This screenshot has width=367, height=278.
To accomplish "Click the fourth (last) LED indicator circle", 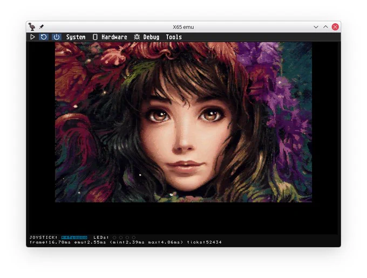I will coord(134,238).
